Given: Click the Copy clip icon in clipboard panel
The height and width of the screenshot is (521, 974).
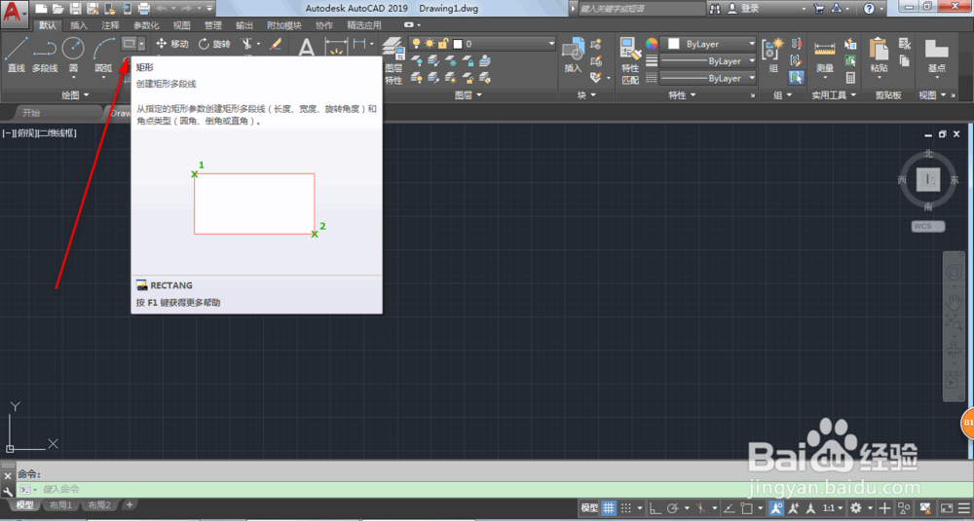Looking at the screenshot, I should [x=905, y=60].
